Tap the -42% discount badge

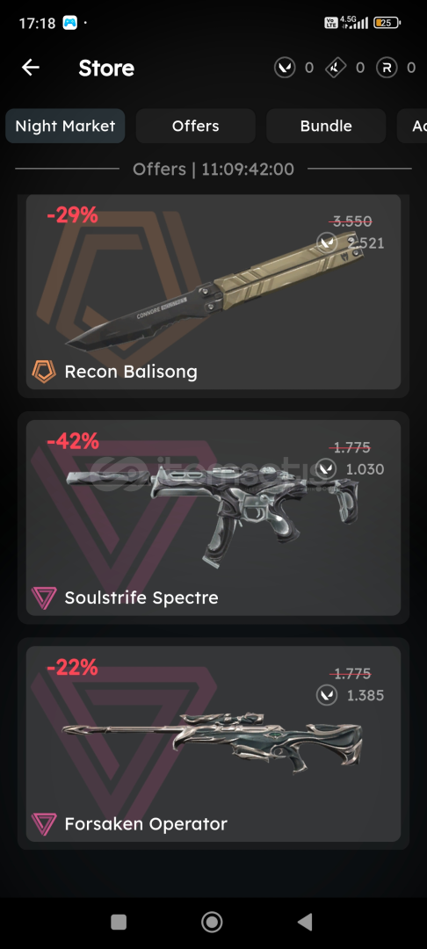[x=73, y=441]
